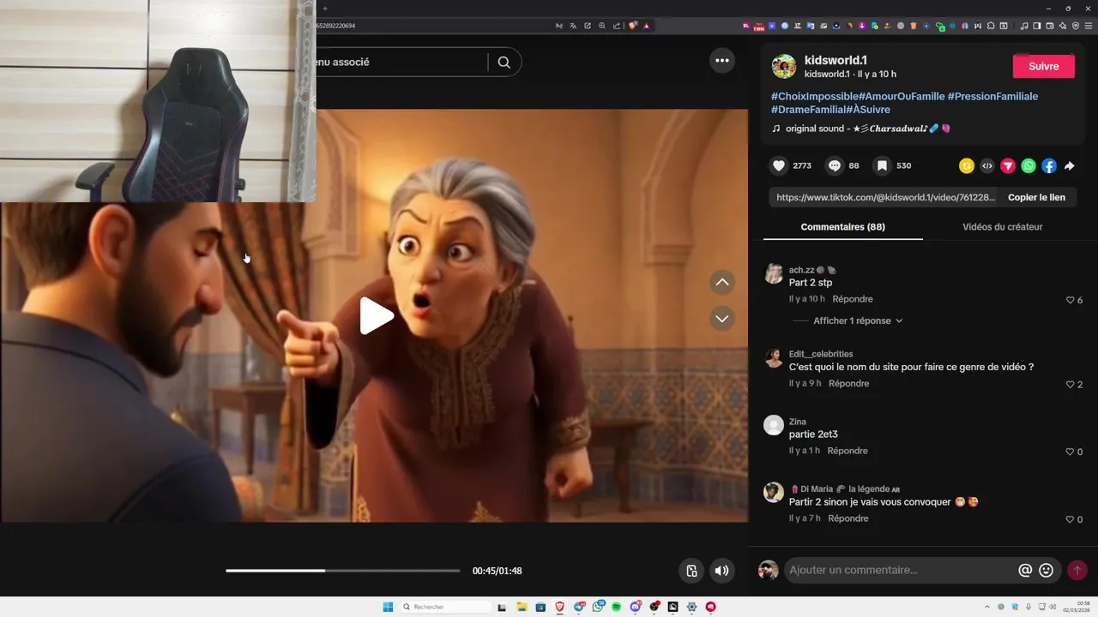Bookmark the video with the save icon
Image resolution: width=1098 pixels, height=617 pixels.
coord(881,166)
